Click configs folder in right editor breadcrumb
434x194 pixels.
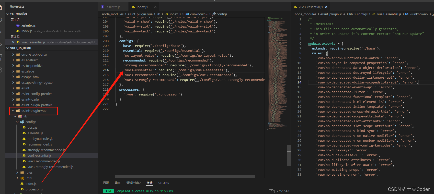coord(362,14)
